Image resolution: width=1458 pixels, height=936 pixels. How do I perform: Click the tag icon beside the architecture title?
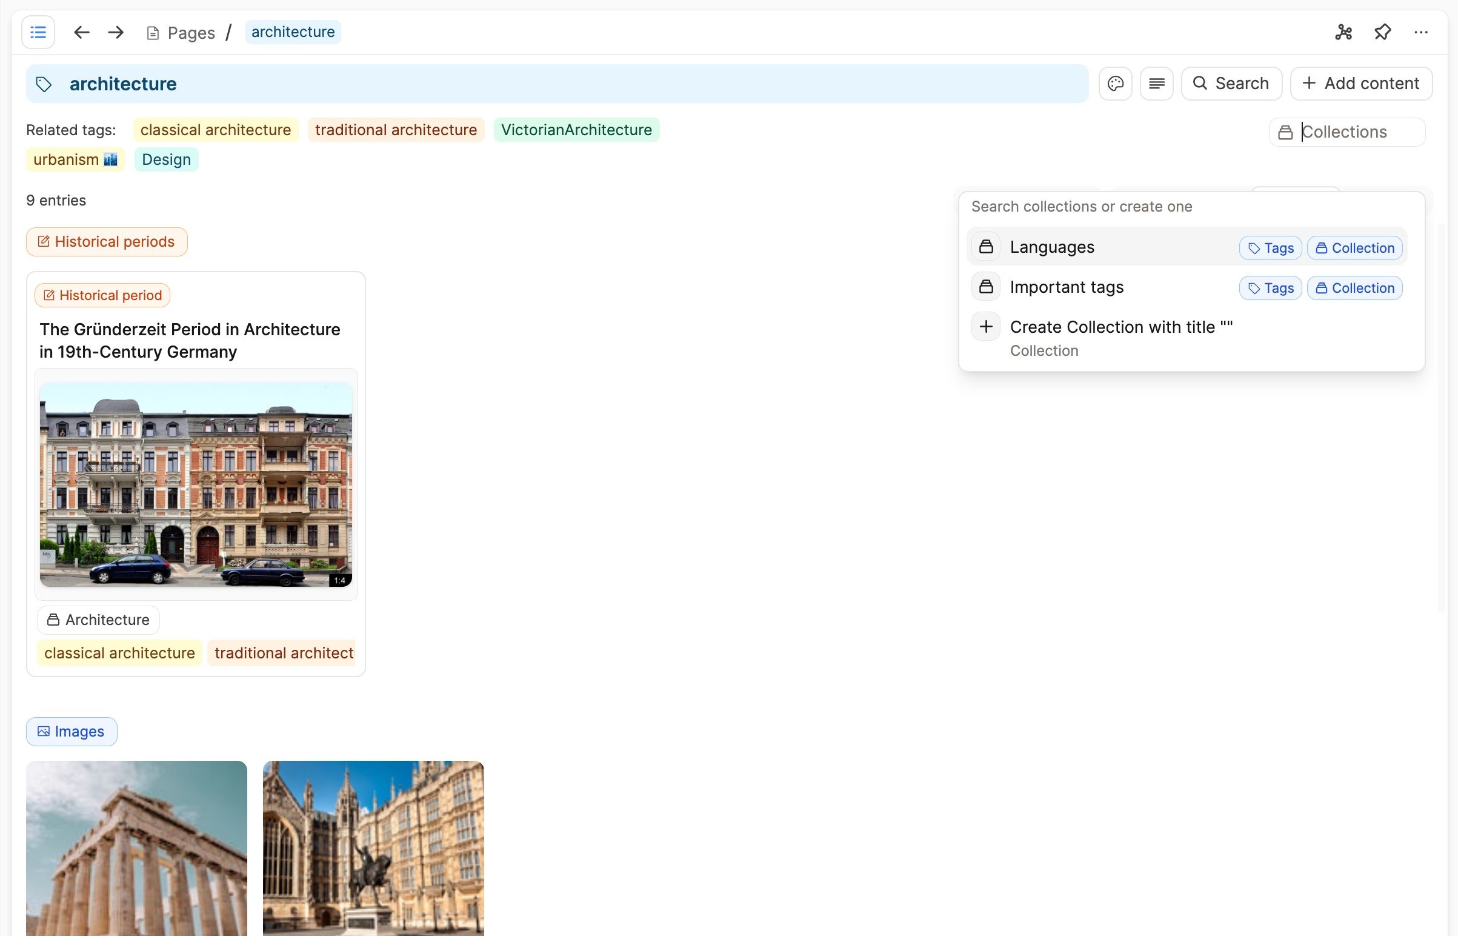tap(43, 83)
